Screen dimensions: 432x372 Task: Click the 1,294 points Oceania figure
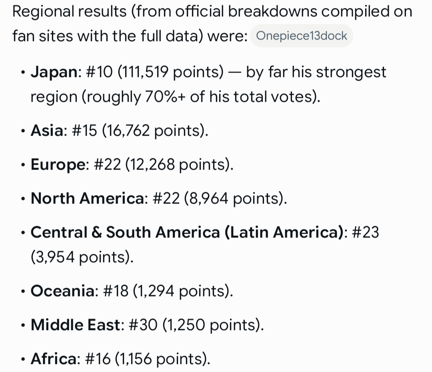click(181, 291)
